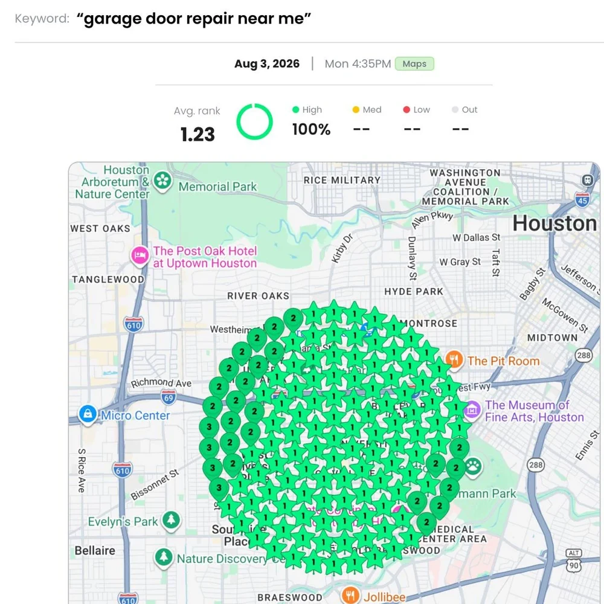Click the Avg. rank value 1.23
604x604 pixels.
pos(198,135)
